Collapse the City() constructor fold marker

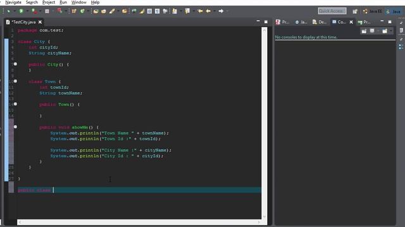point(15,64)
